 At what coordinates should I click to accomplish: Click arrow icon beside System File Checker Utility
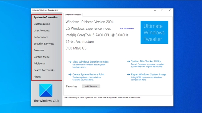pos(128,61)
